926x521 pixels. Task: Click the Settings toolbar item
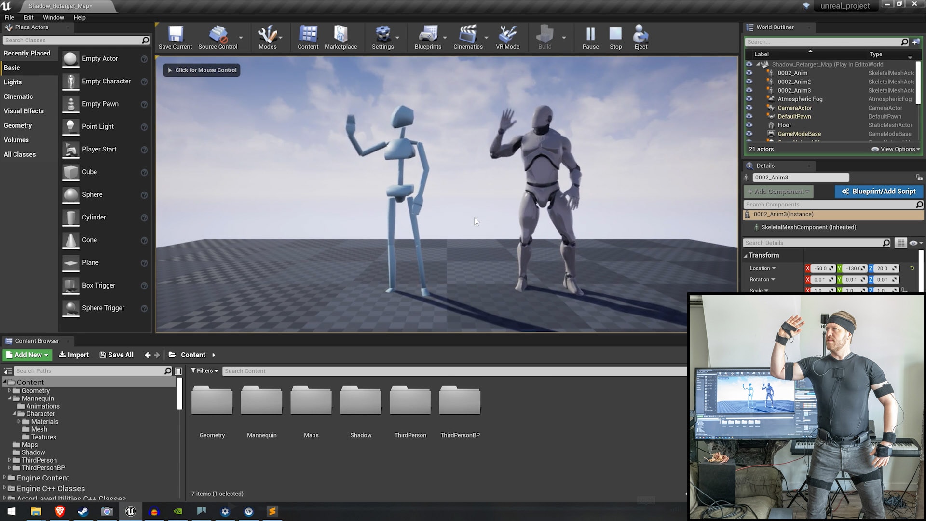[x=382, y=37]
